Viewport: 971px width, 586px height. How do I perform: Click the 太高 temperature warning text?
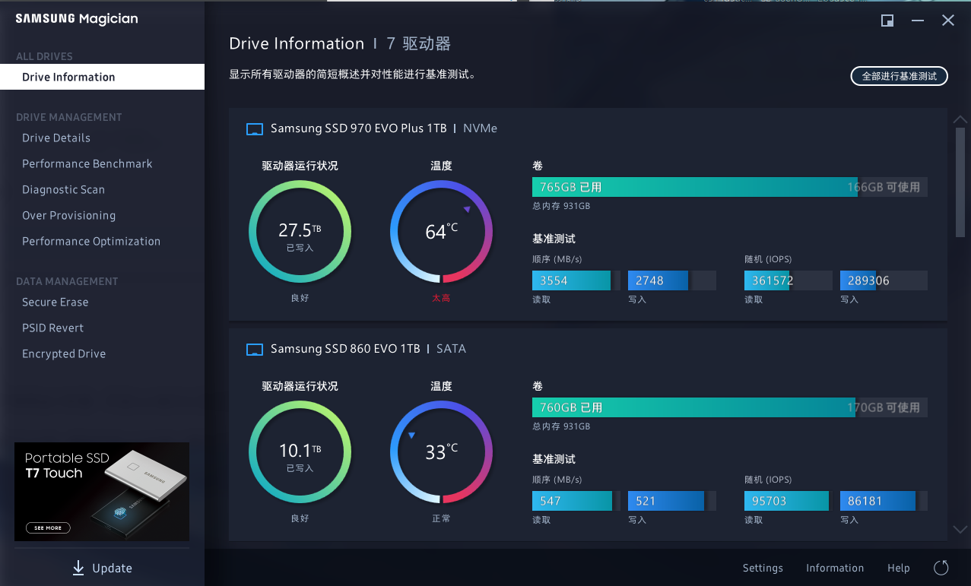pos(441,299)
